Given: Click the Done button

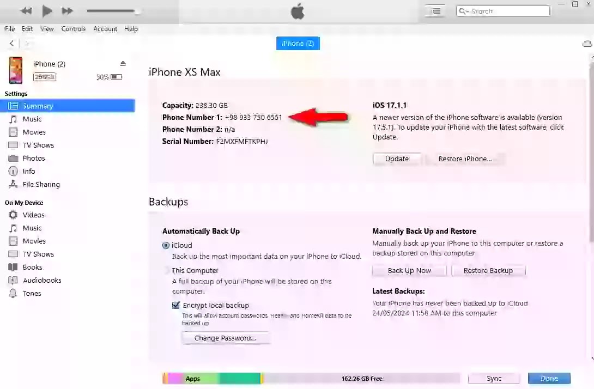Looking at the screenshot, I should click(549, 379).
